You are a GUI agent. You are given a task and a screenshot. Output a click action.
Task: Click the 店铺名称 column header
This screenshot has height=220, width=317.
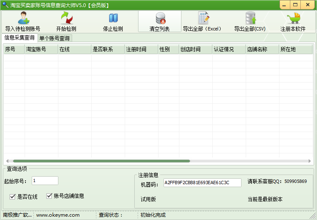[x=262, y=49]
